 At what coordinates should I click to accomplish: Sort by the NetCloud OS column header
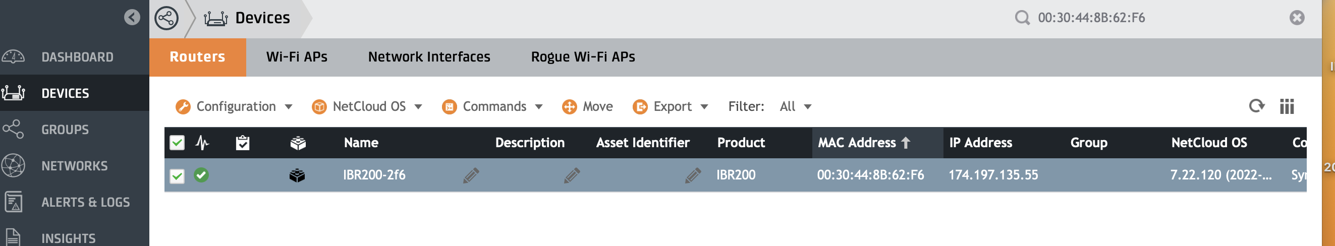tap(1209, 143)
